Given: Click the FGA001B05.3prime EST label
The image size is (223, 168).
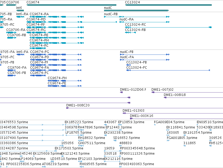Looking at the screenshot, I should coord(182,138).
